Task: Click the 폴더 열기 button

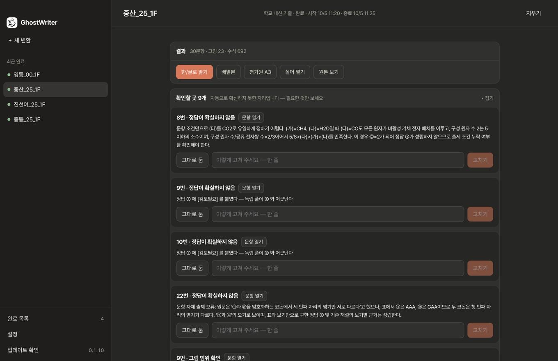Action: [x=295, y=72]
